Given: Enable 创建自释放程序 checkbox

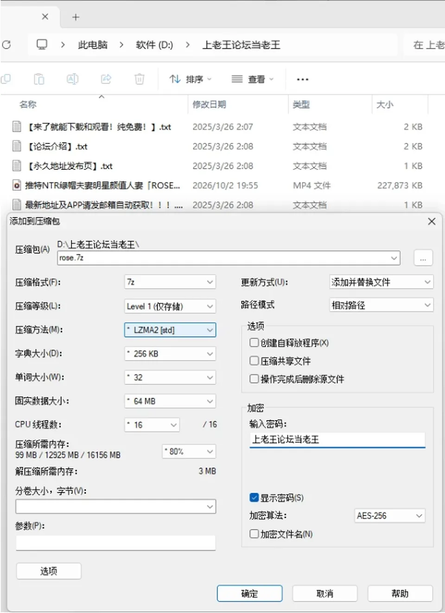Looking at the screenshot, I should point(254,343).
